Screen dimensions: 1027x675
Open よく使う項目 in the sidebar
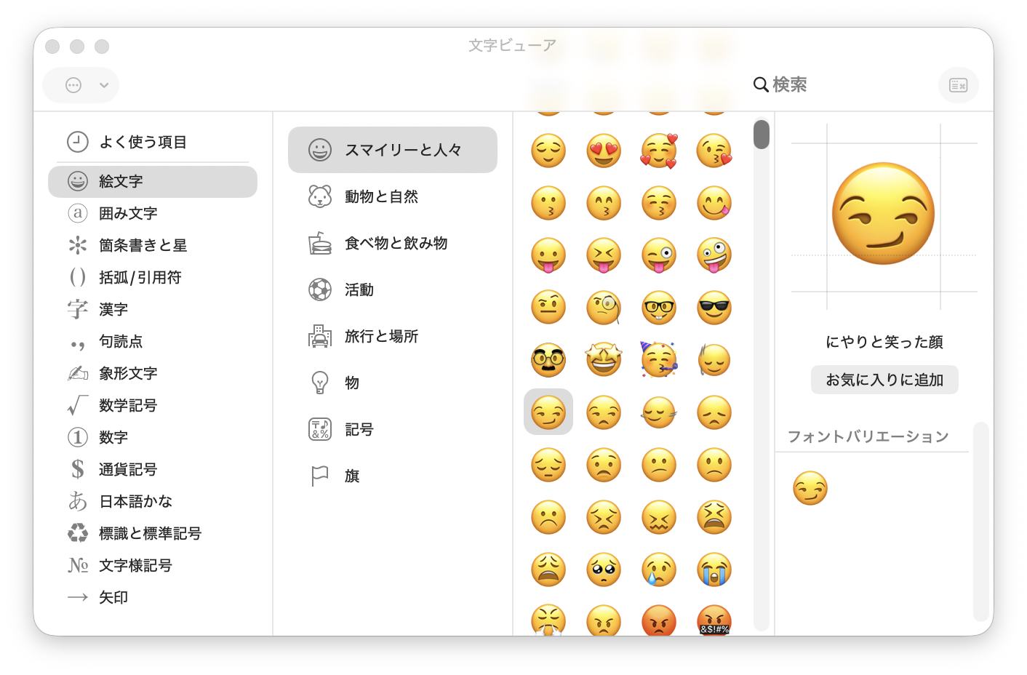point(143,142)
